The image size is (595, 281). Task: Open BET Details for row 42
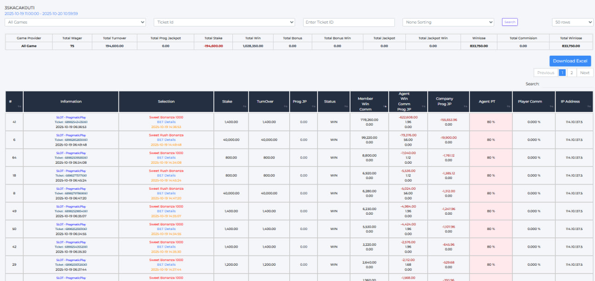(x=166, y=247)
